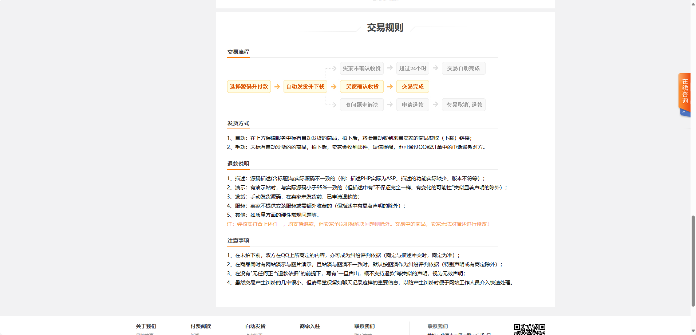Open the left 联系我们 footer column heading

pyautogui.click(x=365, y=327)
